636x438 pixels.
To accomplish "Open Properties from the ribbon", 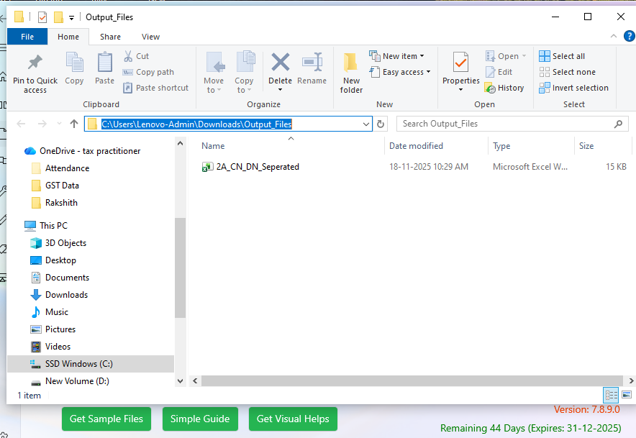I will click(x=460, y=69).
